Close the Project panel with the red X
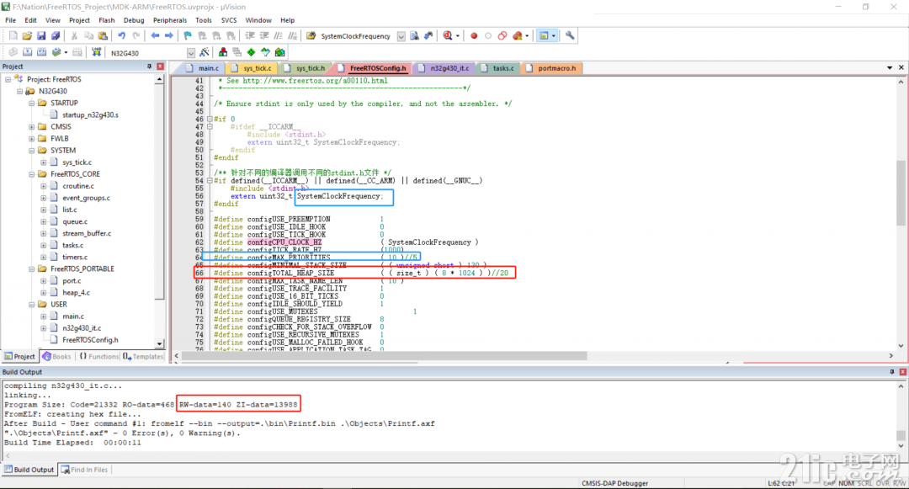 pos(161,66)
